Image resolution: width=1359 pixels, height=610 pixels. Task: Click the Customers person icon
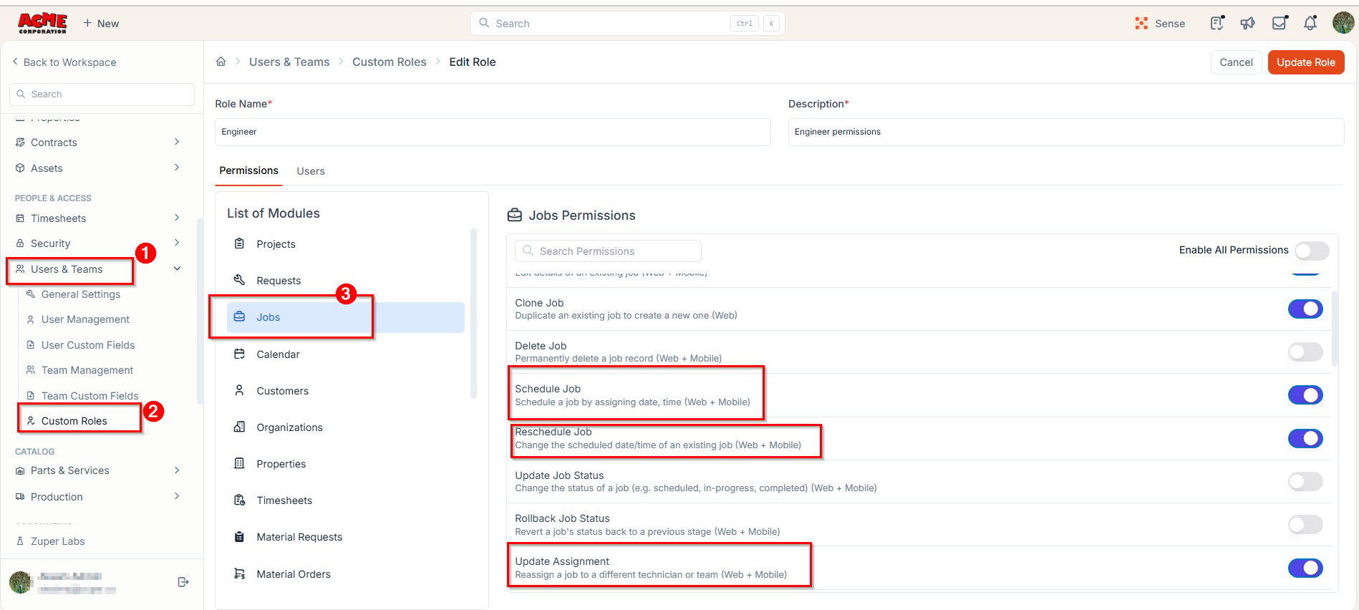click(240, 390)
